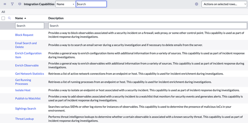The image size is (248, 123).
Task: Open Email Search and Delete link
Action: click(26, 45)
